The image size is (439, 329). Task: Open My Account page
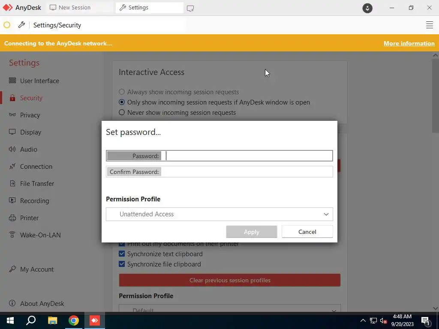(x=37, y=269)
